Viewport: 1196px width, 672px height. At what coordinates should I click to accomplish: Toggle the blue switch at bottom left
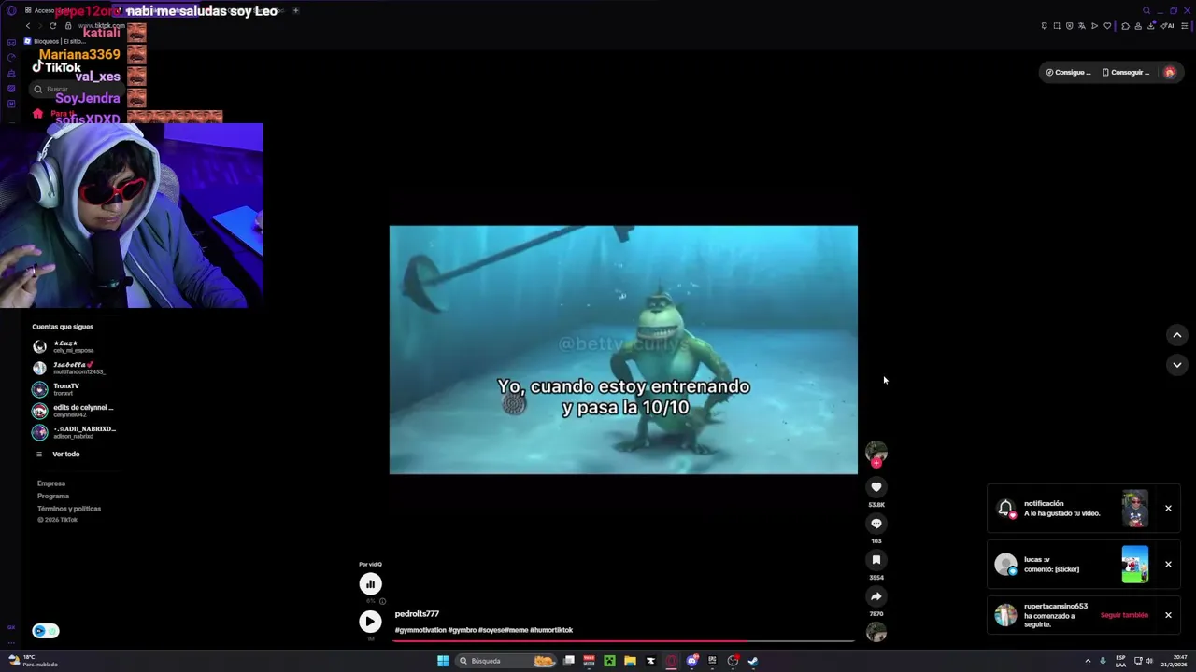click(x=46, y=631)
